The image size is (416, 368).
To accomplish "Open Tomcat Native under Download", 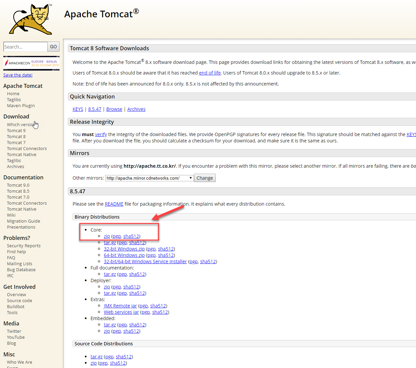I will pos(22,155).
